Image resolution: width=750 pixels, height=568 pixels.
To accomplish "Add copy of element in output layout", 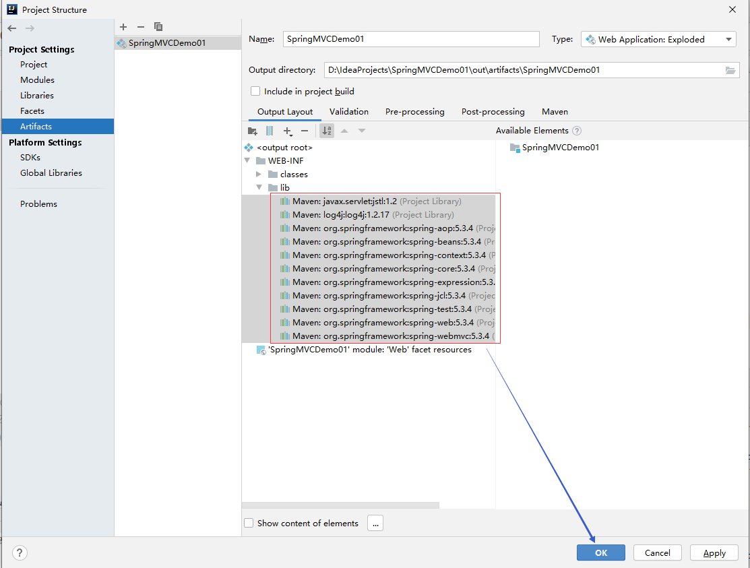I will (x=288, y=131).
